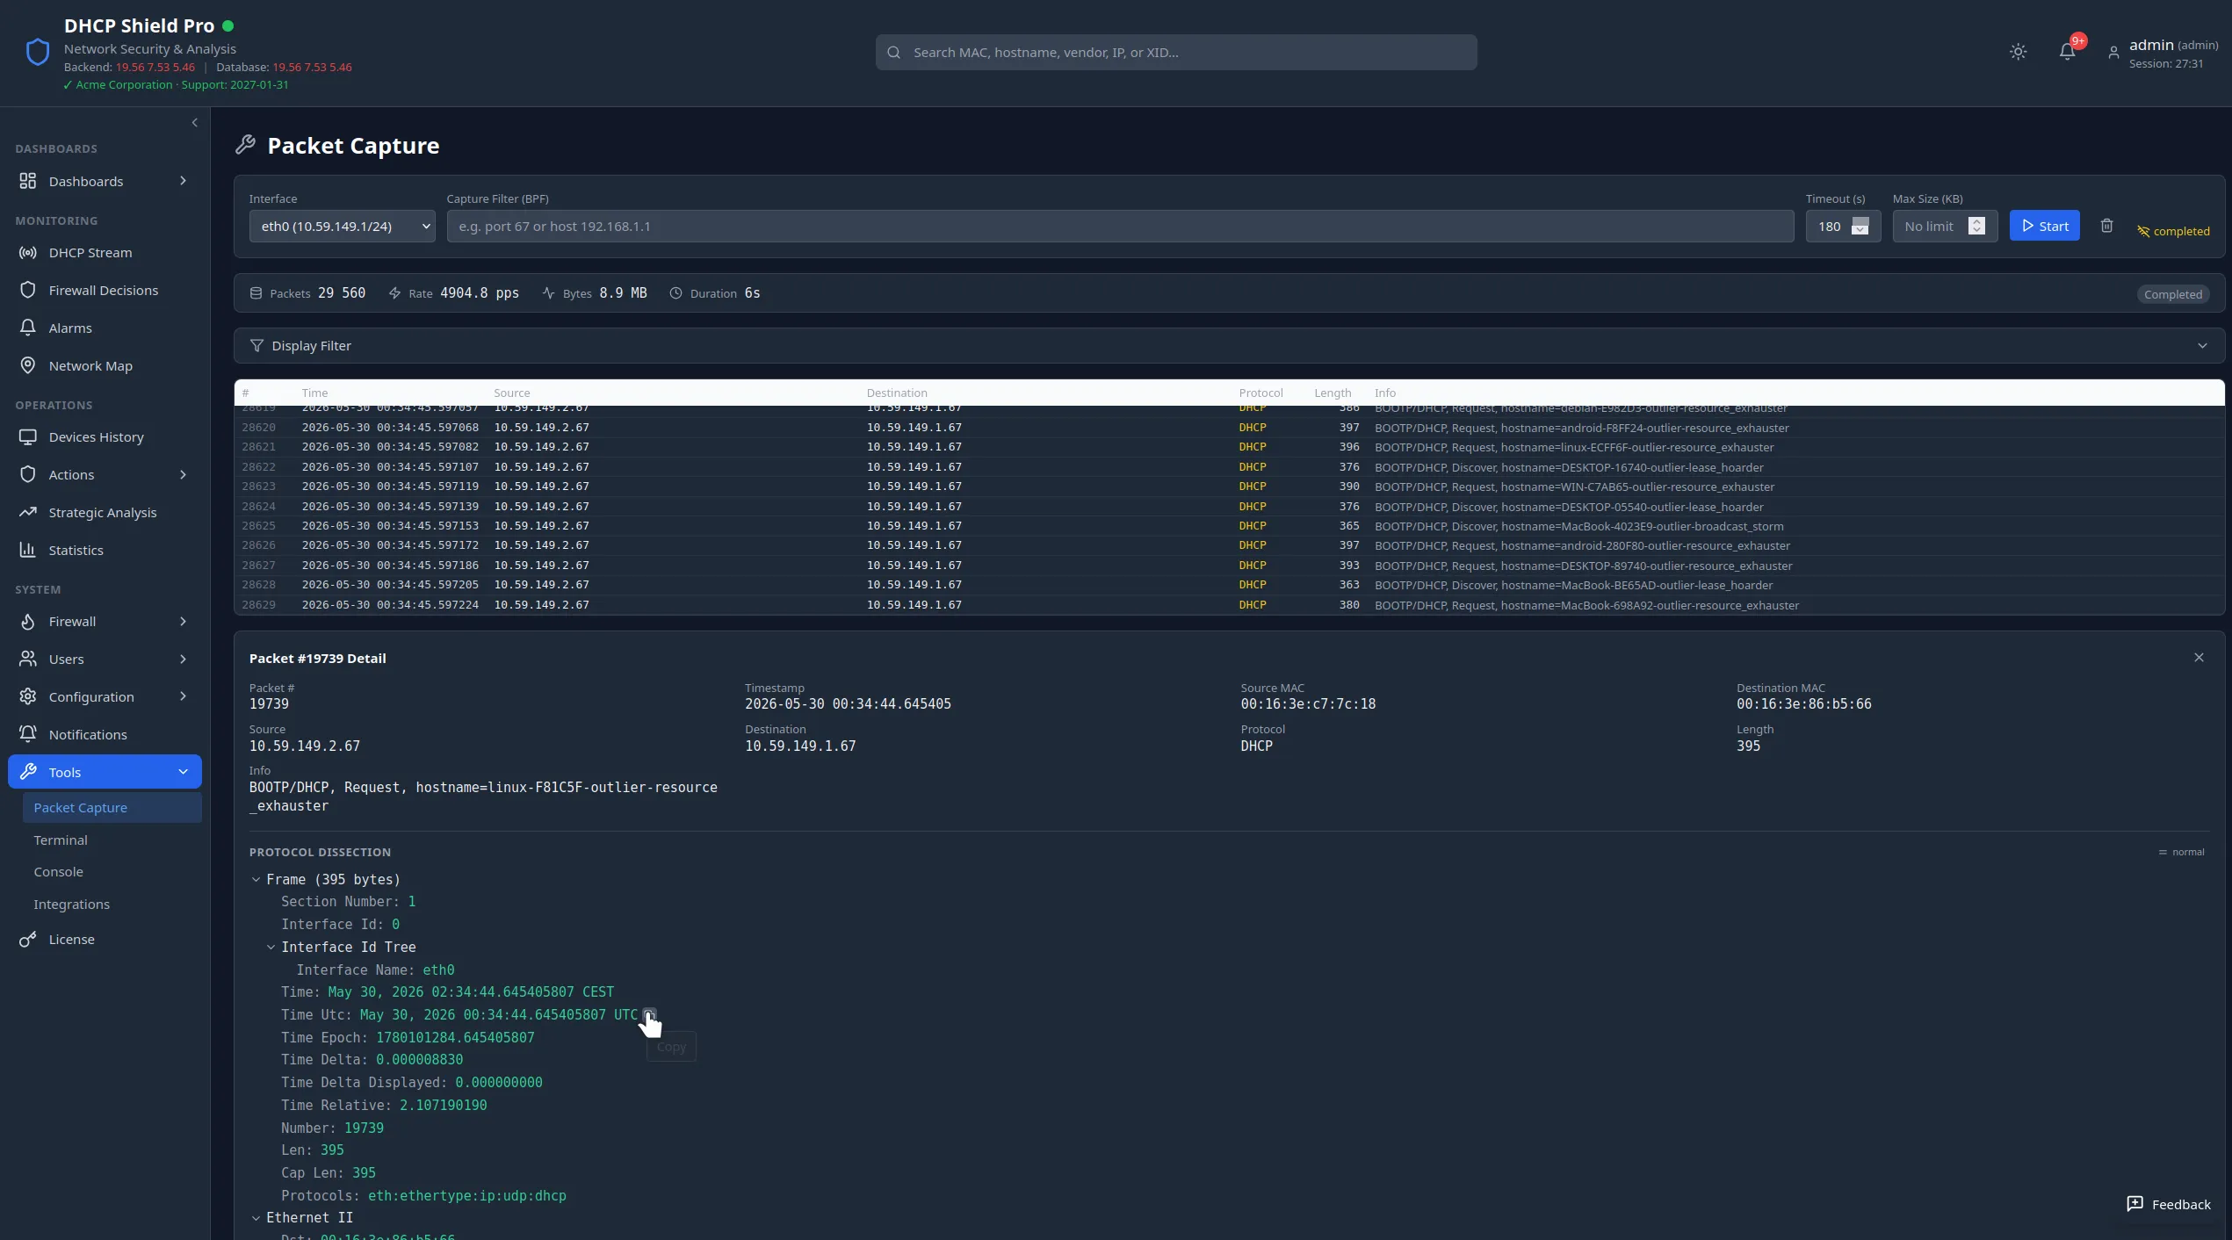Image resolution: width=2232 pixels, height=1240 pixels.
Task: Collapse the sidebar with the chevron
Action: (x=194, y=123)
